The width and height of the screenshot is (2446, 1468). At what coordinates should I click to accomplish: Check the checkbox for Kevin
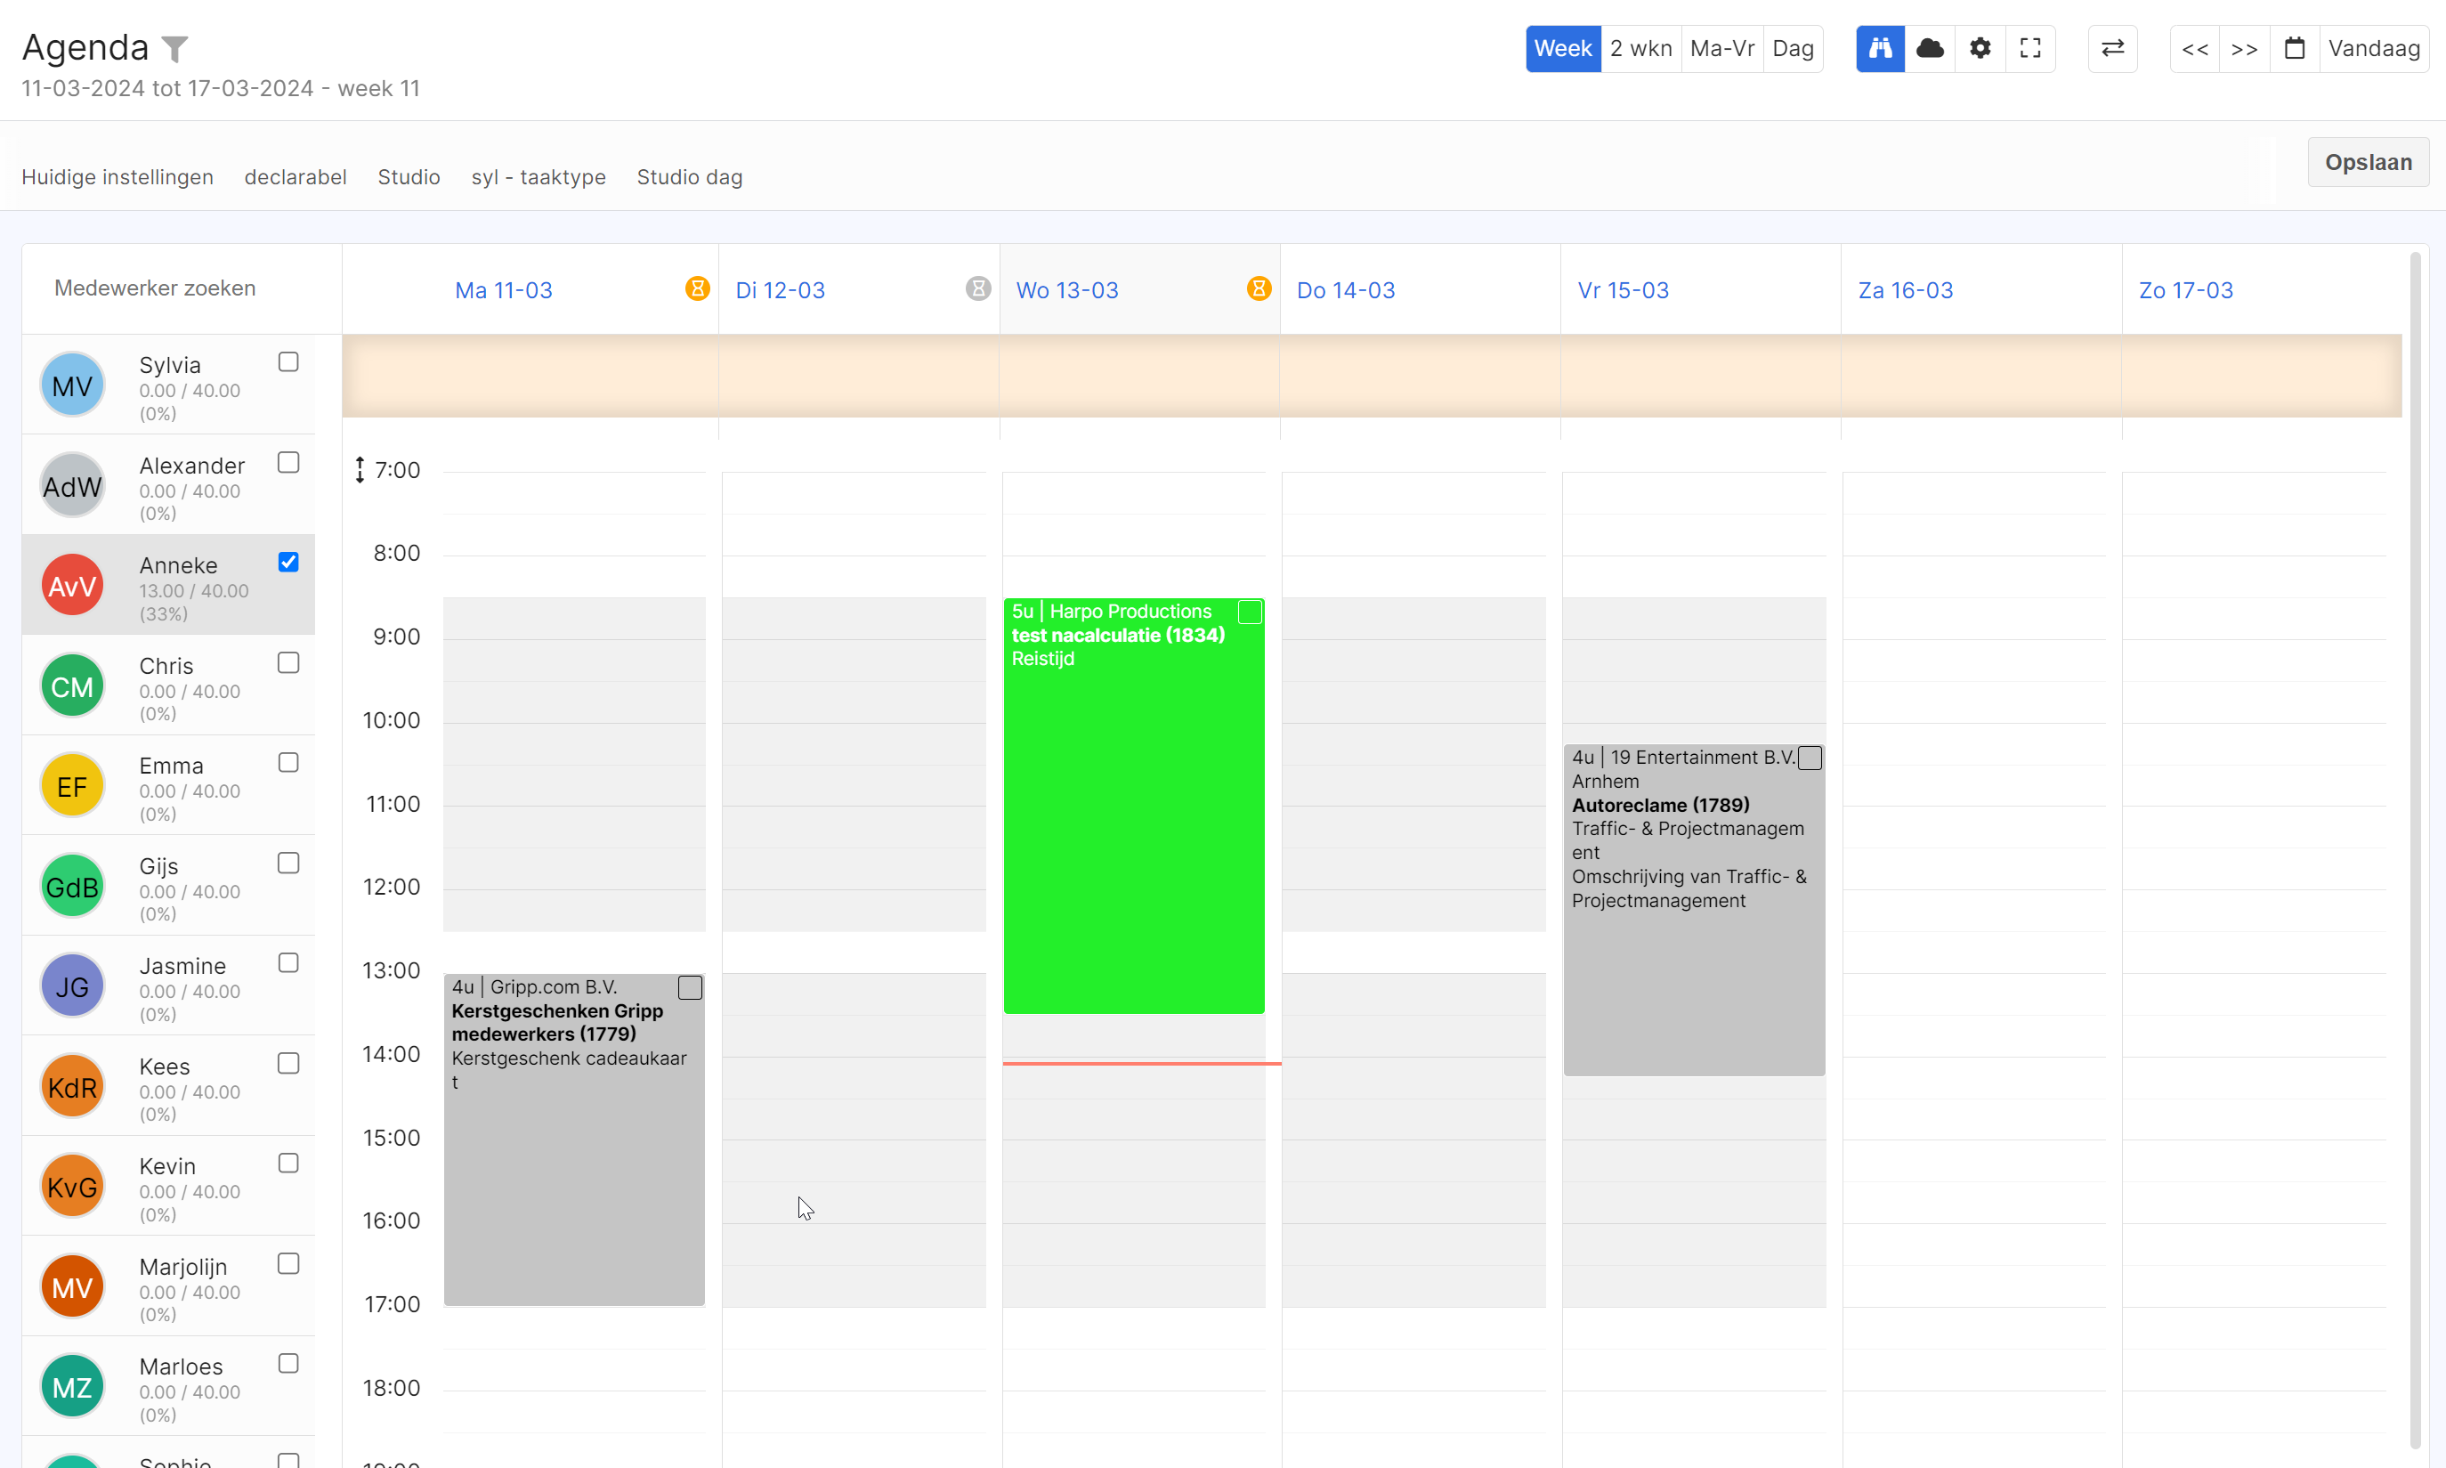[x=288, y=1164]
